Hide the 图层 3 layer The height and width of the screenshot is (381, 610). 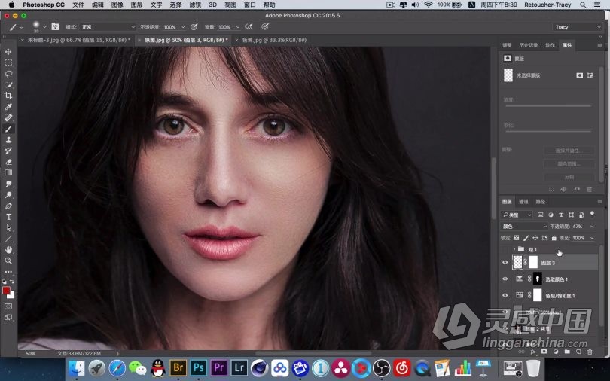click(505, 263)
